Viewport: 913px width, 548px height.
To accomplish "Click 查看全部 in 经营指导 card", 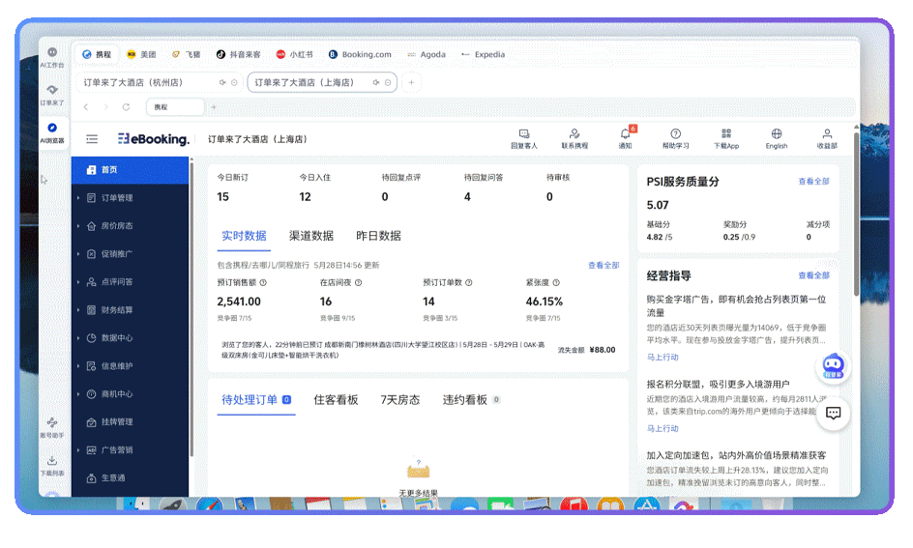I will 813,275.
